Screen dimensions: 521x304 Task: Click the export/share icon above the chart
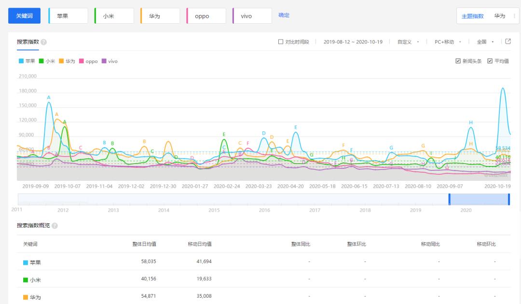tap(508, 41)
